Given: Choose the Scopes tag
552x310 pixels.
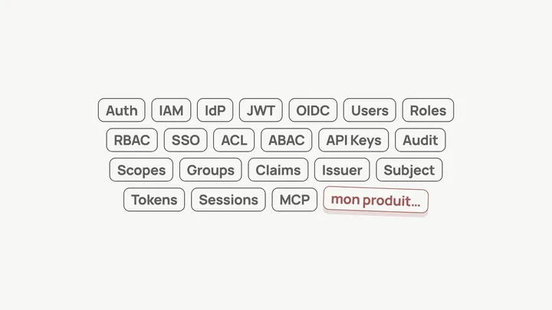Looking at the screenshot, I should [141, 170].
